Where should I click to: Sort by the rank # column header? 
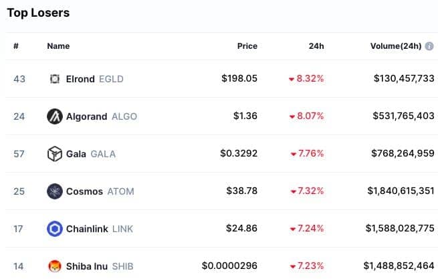(x=16, y=46)
